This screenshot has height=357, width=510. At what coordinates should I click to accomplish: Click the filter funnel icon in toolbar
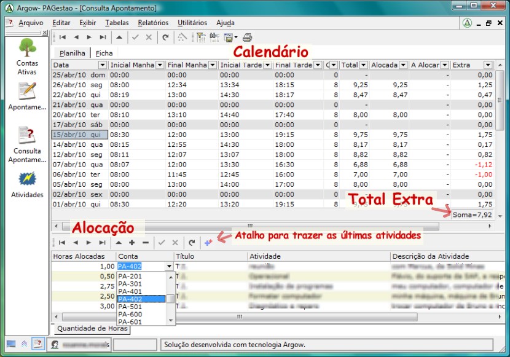pos(201,37)
